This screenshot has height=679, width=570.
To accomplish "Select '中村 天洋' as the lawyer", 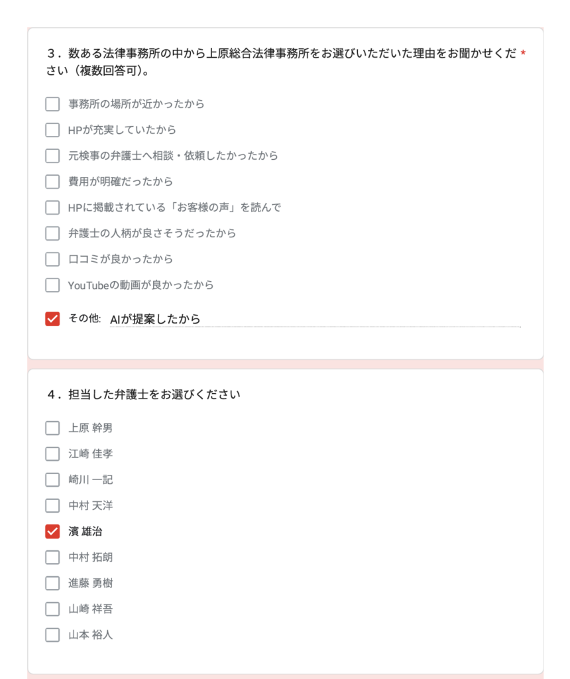I will pos(52,506).
